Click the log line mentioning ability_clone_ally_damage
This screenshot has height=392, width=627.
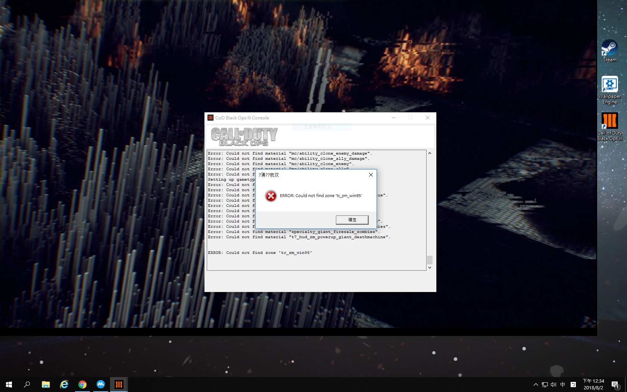(x=288, y=159)
